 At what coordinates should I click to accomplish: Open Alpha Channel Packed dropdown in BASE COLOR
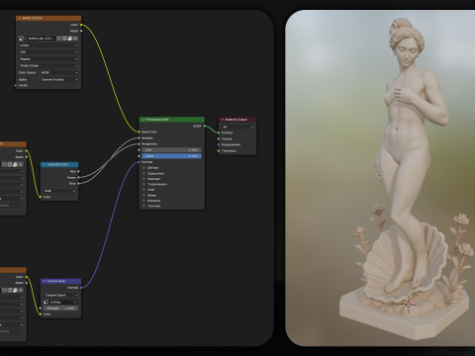coord(58,79)
